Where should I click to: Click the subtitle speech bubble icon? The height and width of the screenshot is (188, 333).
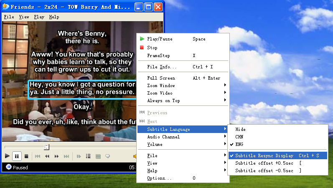click(x=107, y=156)
